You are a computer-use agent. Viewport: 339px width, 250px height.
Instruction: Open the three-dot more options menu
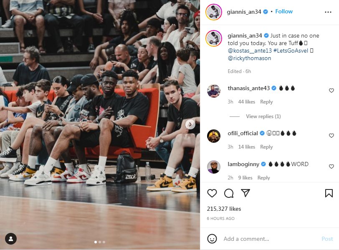point(328,12)
